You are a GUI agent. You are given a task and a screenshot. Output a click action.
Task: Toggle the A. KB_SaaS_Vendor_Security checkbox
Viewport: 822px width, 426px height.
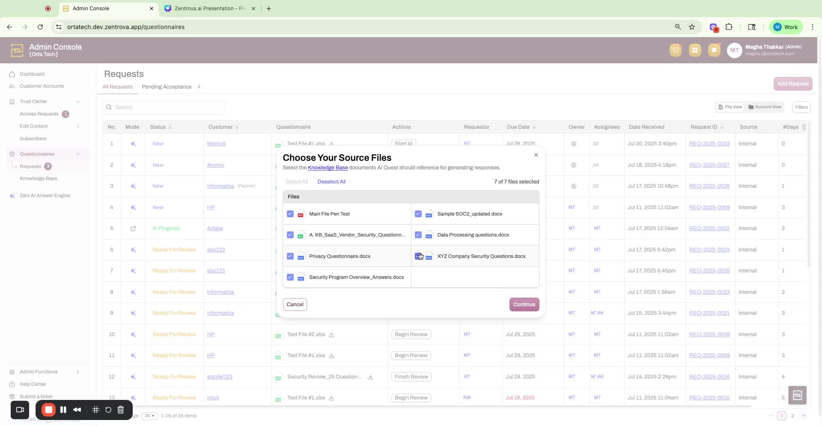(x=290, y=235)
